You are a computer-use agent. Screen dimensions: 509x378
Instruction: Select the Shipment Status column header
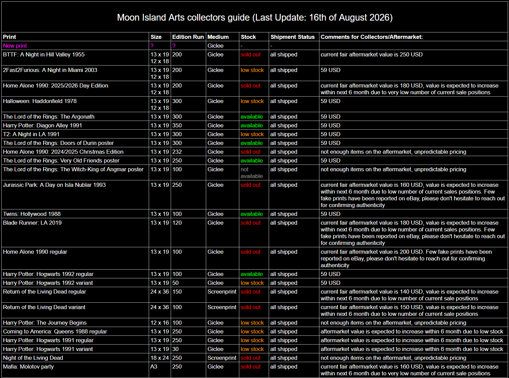(292, 37)
